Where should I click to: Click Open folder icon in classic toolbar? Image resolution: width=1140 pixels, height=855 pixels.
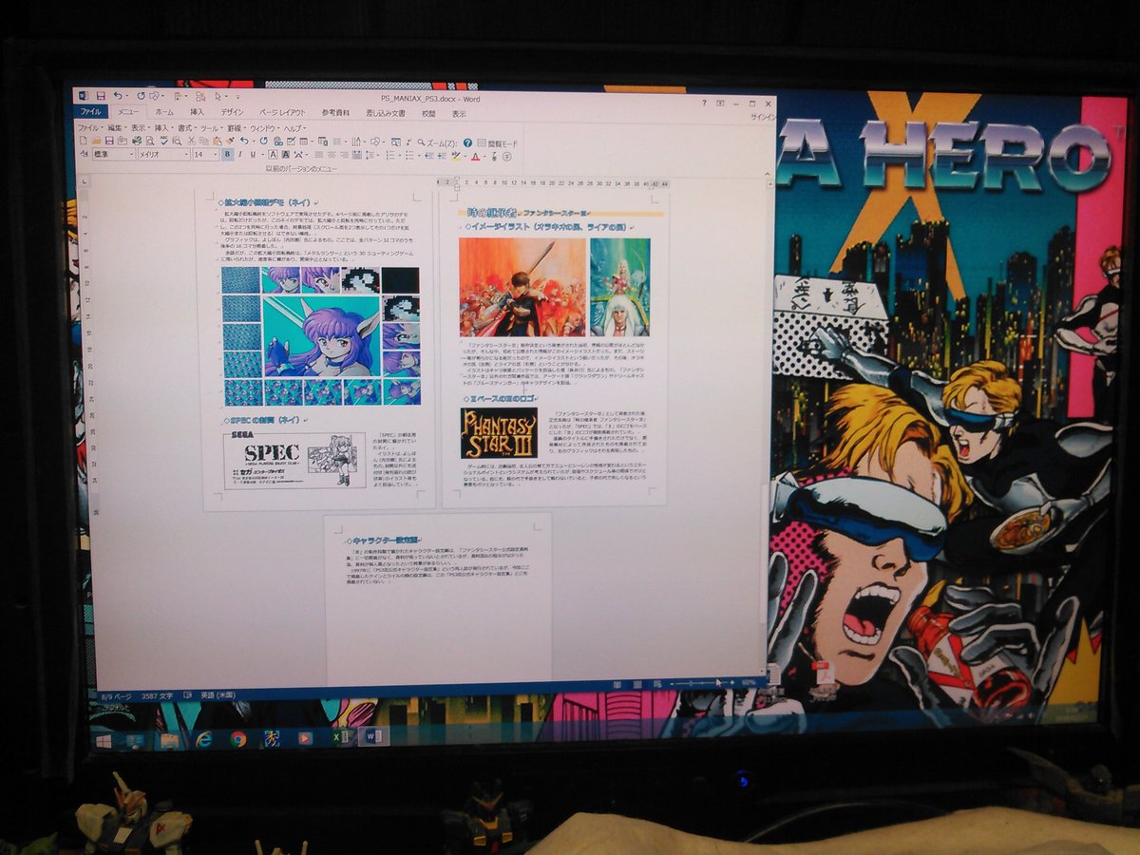click(96, 141)
